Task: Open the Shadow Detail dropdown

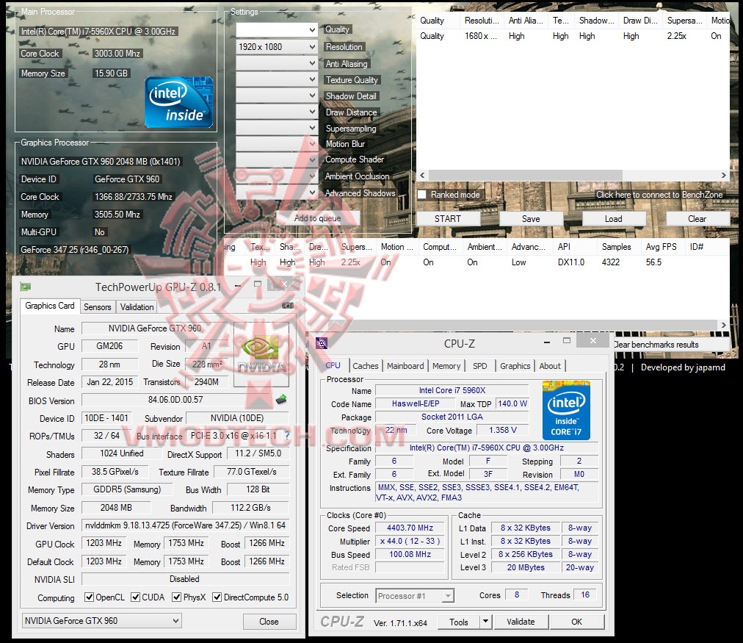Action: click(x=277, y=96)
